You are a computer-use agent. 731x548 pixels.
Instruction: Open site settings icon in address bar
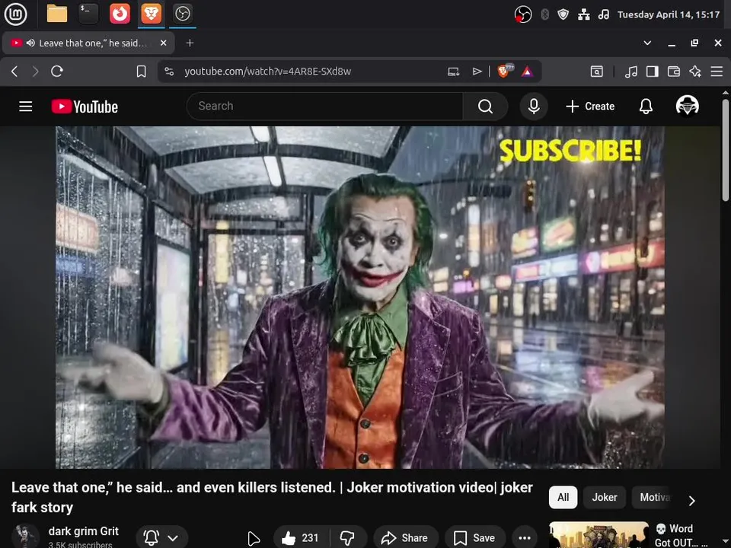[x=169, y=72]
